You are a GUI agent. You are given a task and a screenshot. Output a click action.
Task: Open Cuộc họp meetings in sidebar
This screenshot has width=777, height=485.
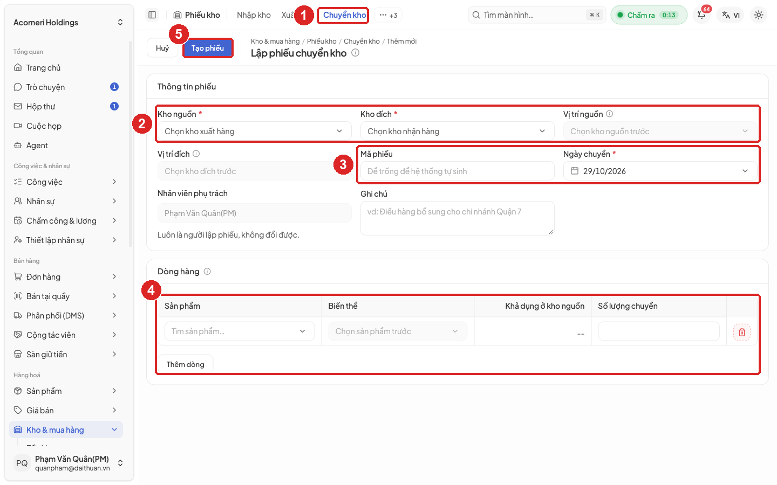(x=66, y=126)
